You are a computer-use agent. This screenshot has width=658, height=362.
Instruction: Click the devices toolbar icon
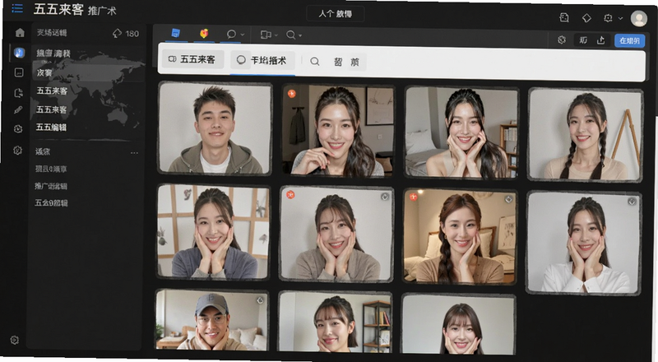tap(266, 35)
